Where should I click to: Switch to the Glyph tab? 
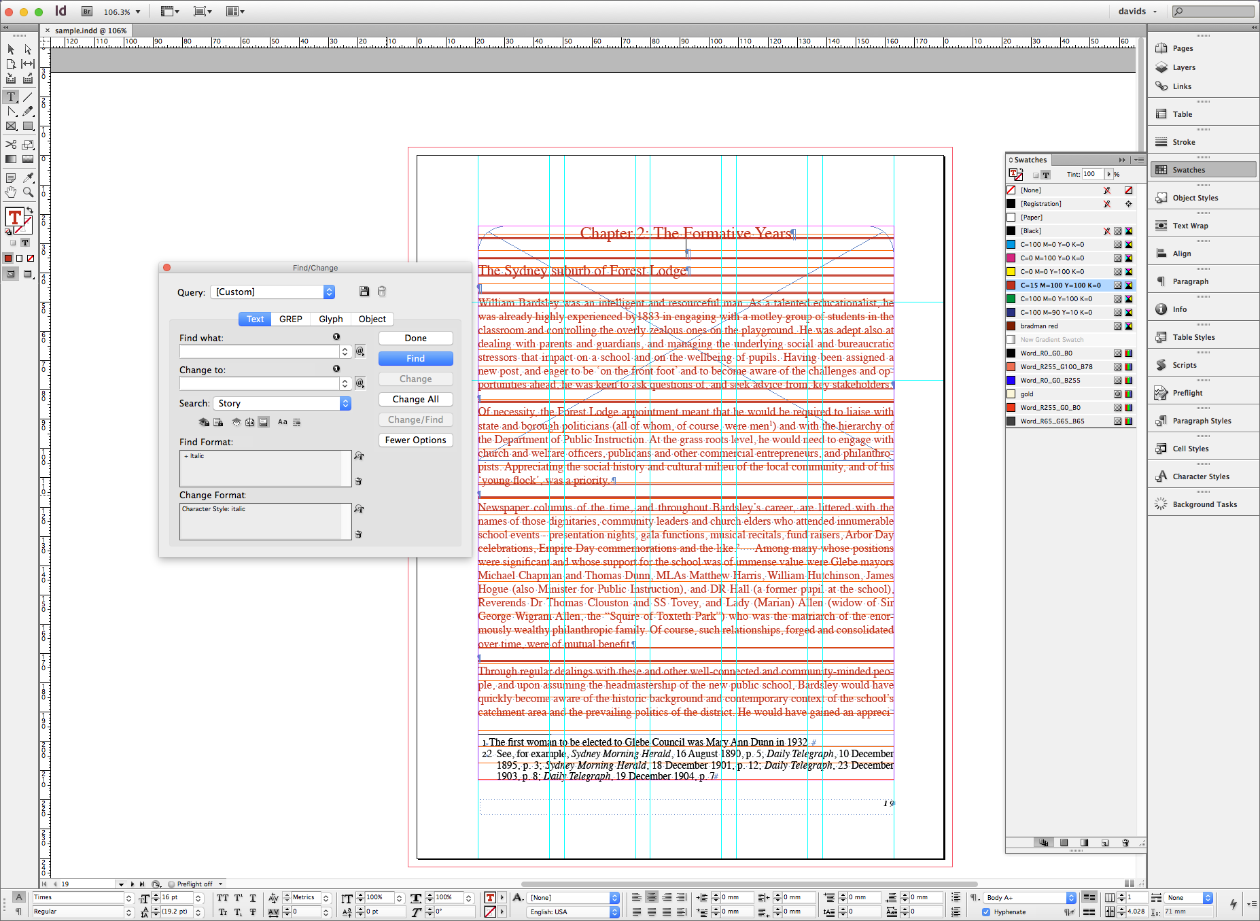point(331,319)
